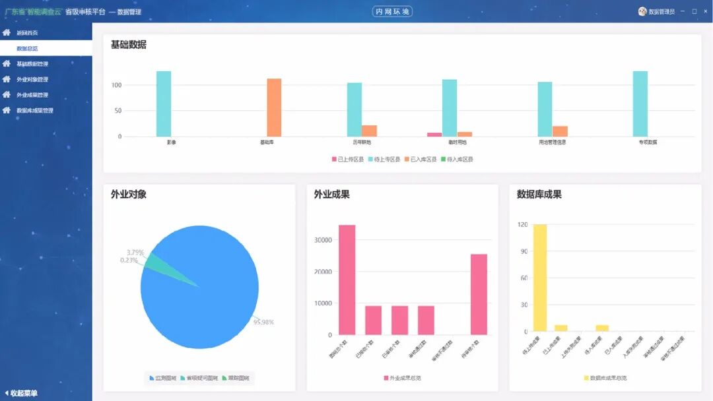
Task: Click the 数据管理员 user name
Action: 662,12
